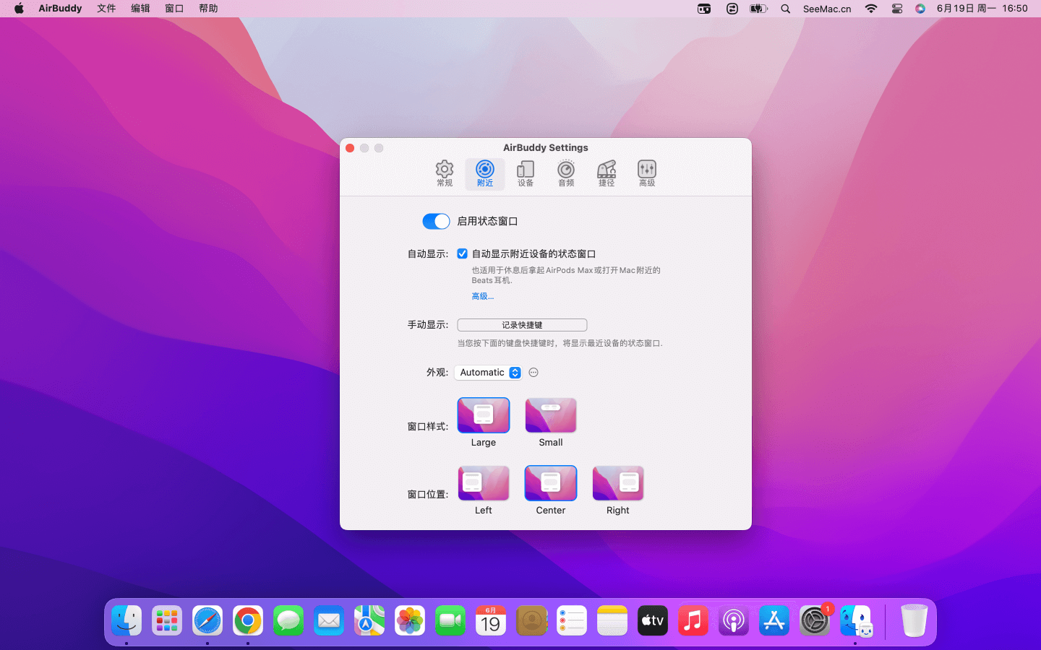Disable the 启用状态窗口 switch
The image size is (1041, 650).
(436, 221)
